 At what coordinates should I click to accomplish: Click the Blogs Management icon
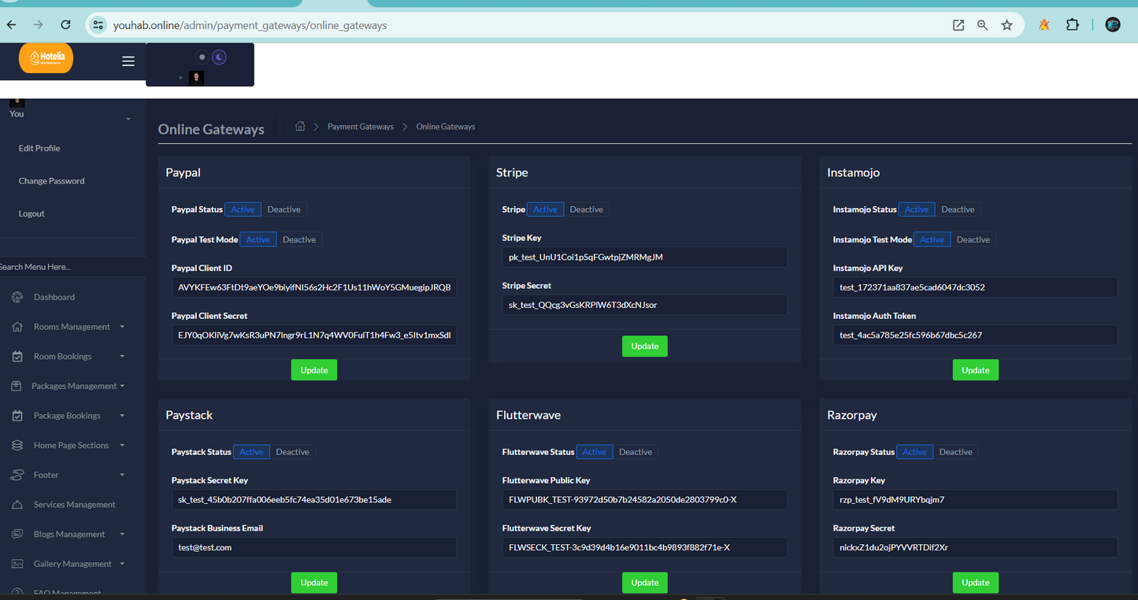click(17, 535)
